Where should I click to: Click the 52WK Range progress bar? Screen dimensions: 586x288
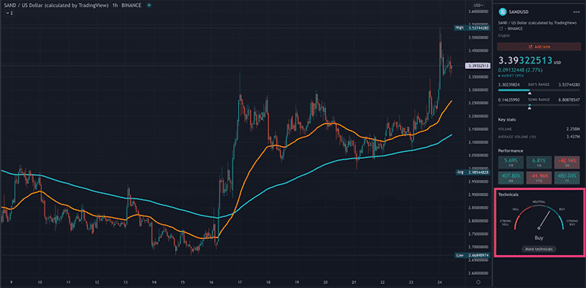(x=538, y=105)
